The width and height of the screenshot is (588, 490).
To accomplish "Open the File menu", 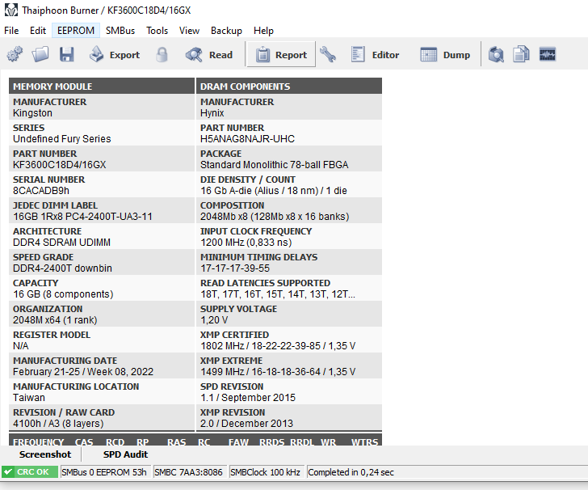I will pyautogui.click(x=11, y=31).
